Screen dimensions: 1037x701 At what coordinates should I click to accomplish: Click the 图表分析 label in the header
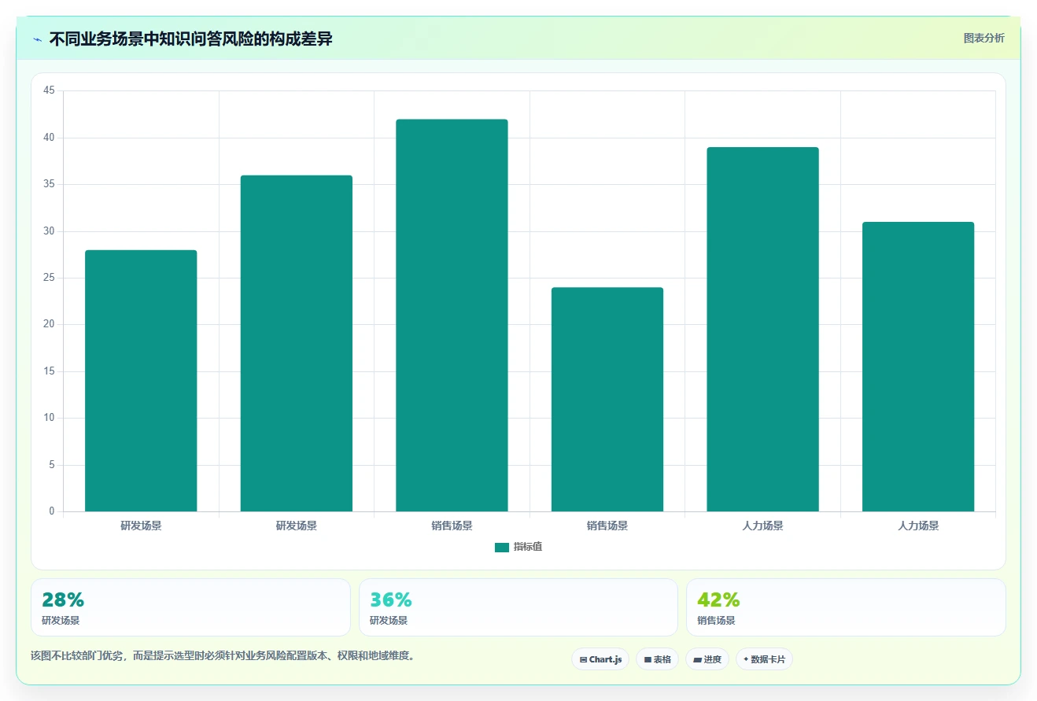coord(984,38)
